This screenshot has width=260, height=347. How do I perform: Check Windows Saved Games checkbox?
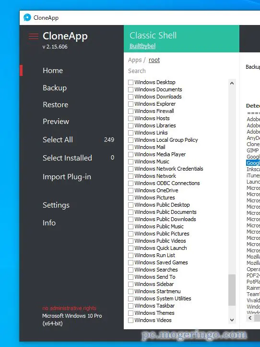pos(131,262)
